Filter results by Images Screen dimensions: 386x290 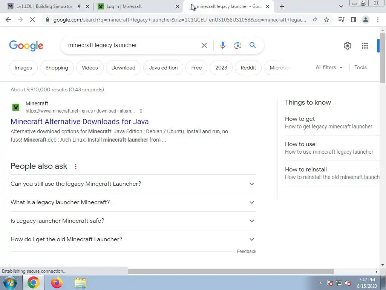click(x=23, y=68)
